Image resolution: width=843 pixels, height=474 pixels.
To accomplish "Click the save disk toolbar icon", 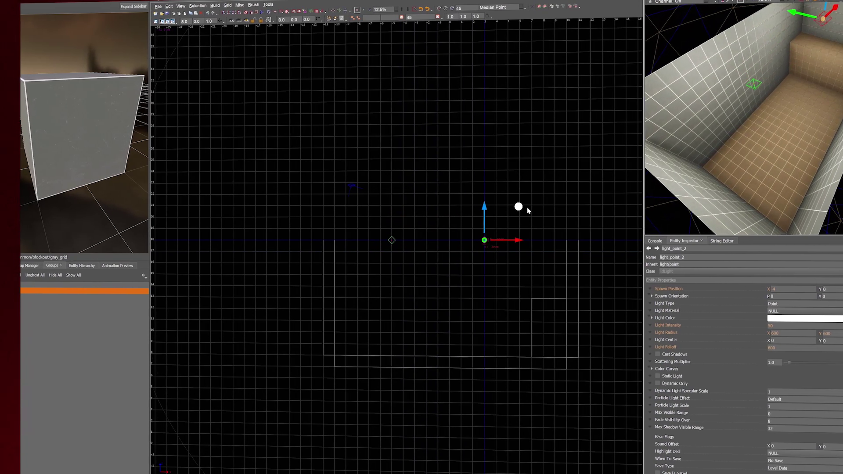I will point(167,14).
